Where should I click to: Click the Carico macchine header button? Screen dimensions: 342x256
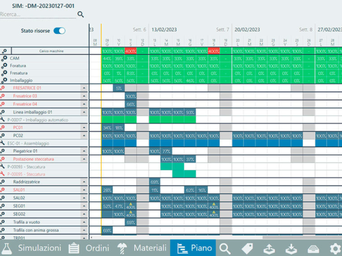click(51, 51)
